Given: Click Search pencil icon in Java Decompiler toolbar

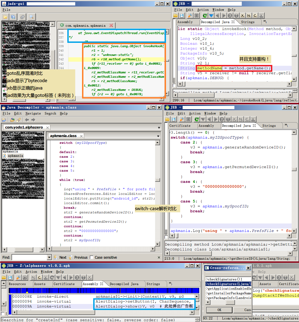Looking at the screenshot, I should pos(19,120).
